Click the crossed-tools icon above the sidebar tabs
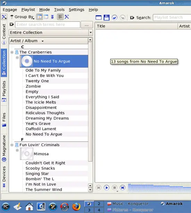Image resolution: width=191 pixels, height=213 pixels. tap(4, 17)
